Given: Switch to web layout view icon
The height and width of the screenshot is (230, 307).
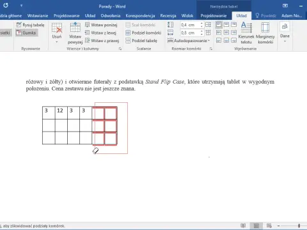Looking at the screenshot, I should click(269, 226).
